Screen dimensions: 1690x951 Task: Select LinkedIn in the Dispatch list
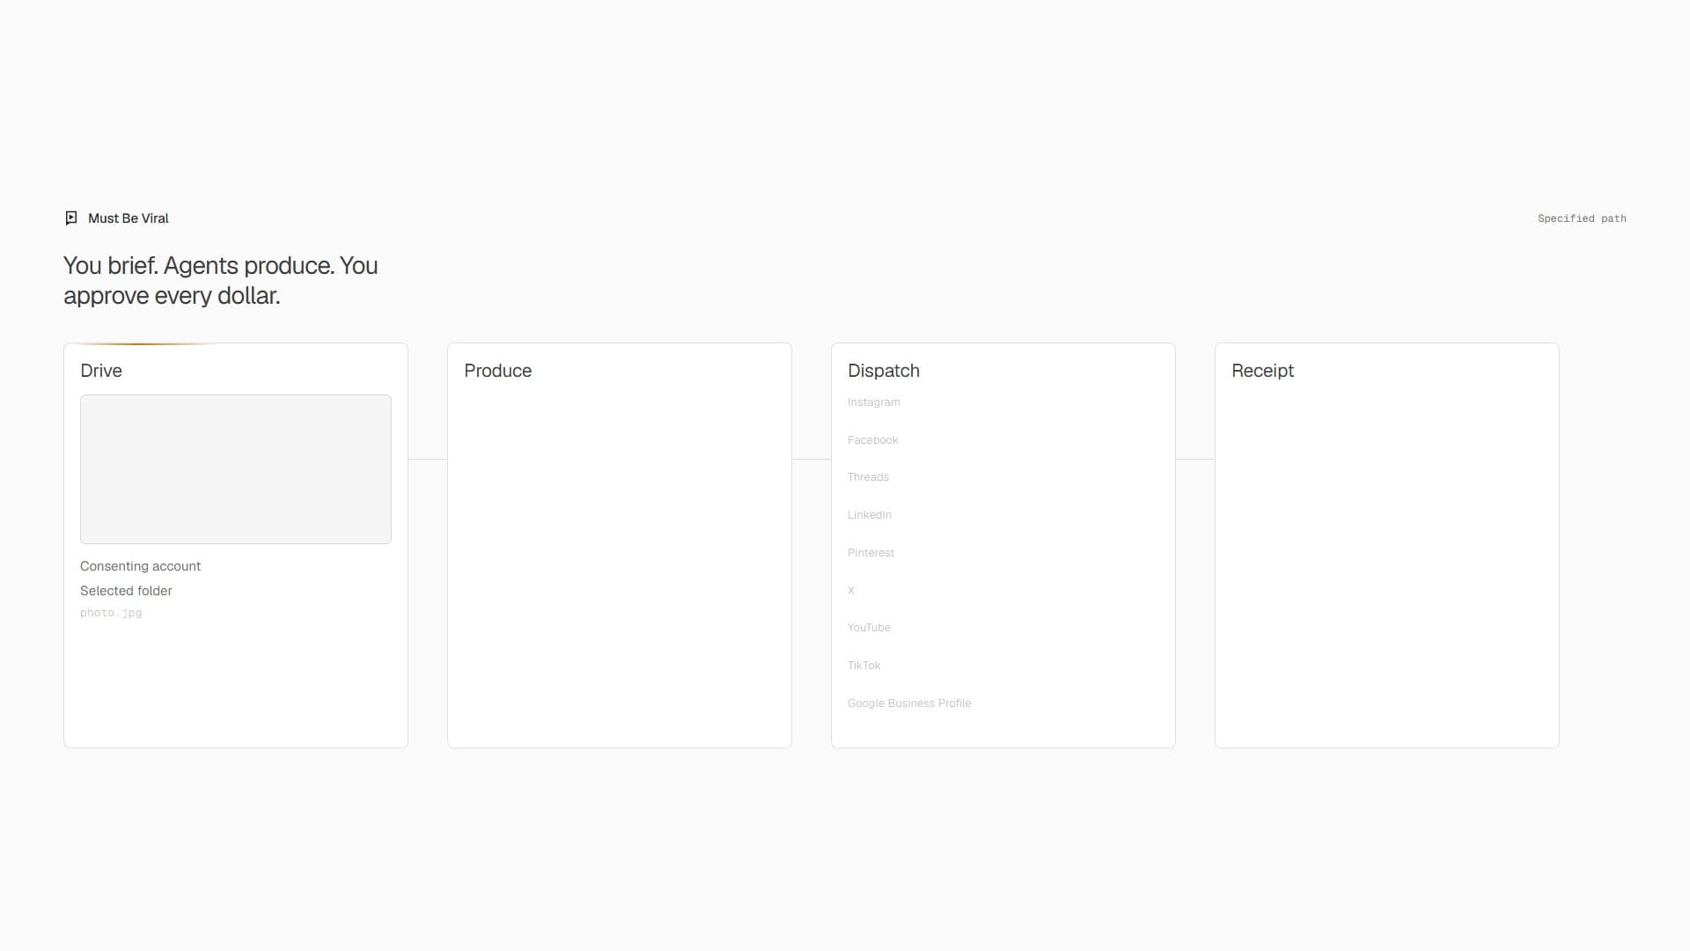869,515
